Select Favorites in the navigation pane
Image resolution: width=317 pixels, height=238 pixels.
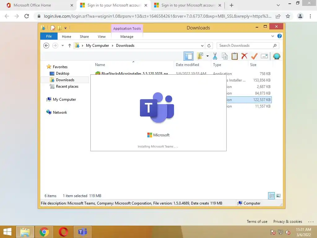click(60, 67)
